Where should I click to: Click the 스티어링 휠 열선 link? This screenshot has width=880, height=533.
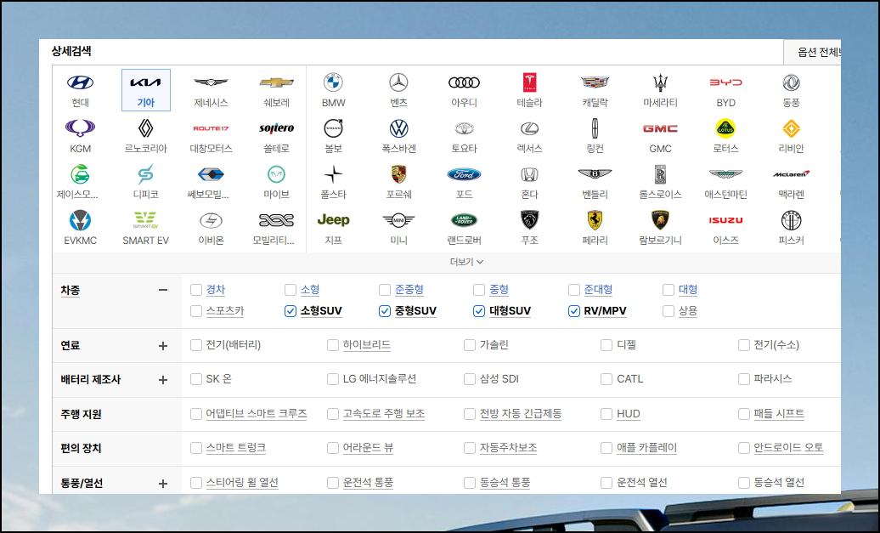click(242, 483)
